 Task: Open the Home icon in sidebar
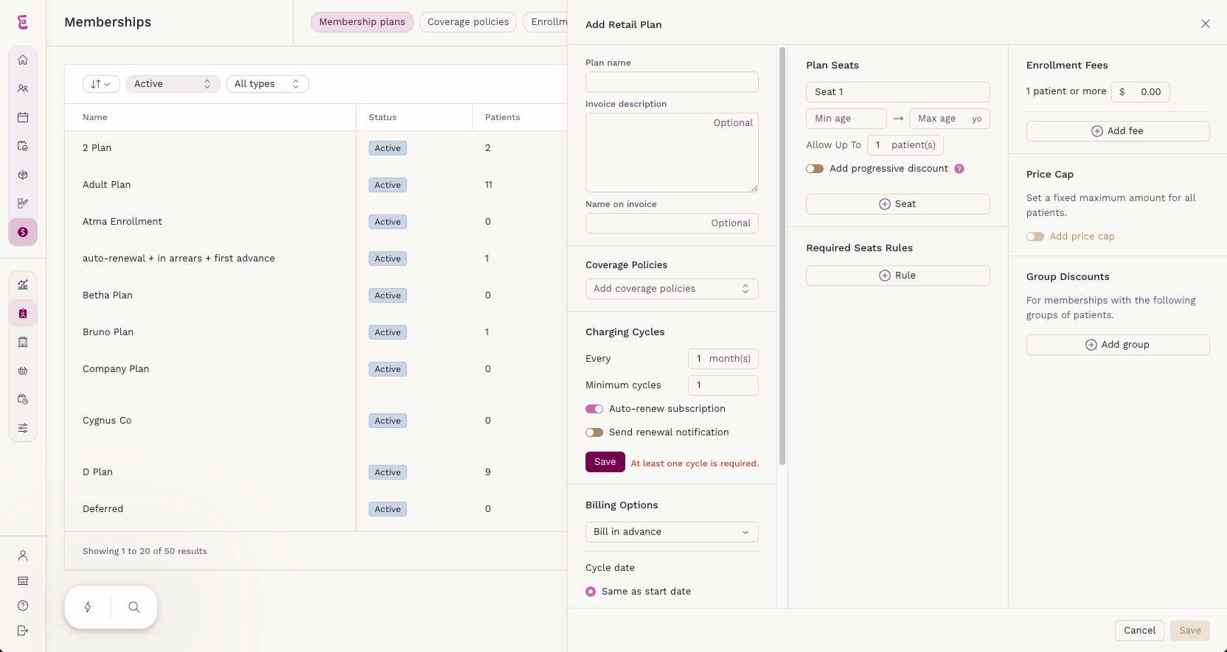(23, 60)
